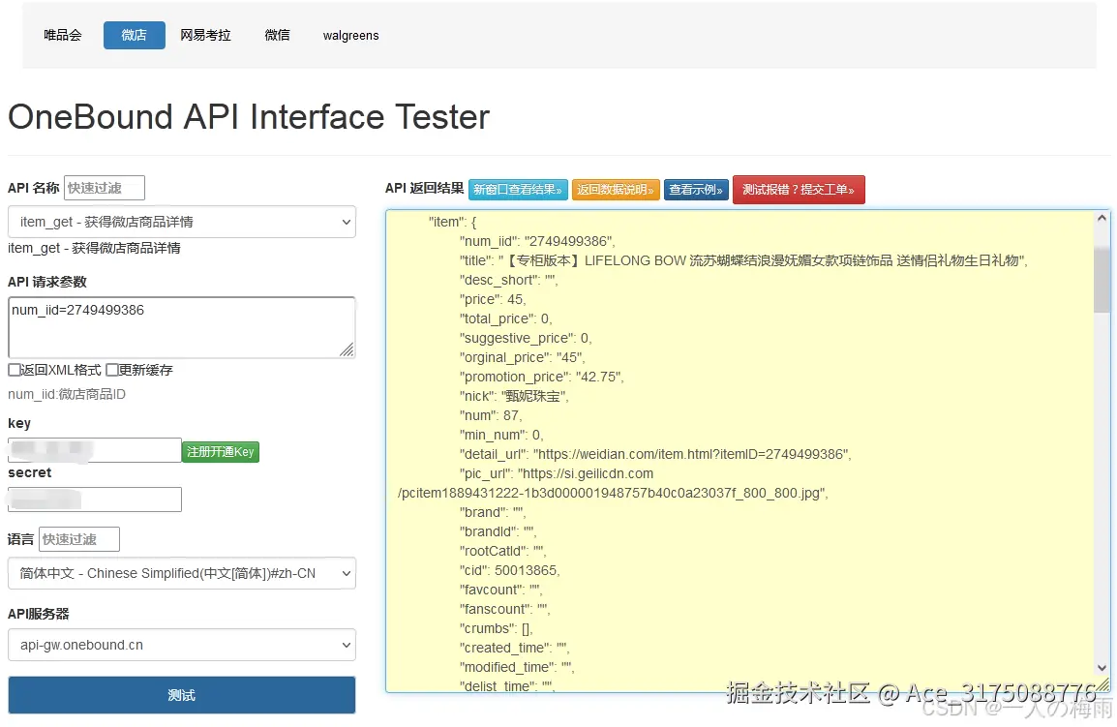The height and width of the screenshot is (727, 1117).
Task: Open the 微信 tab
Action: pos(277,35)
